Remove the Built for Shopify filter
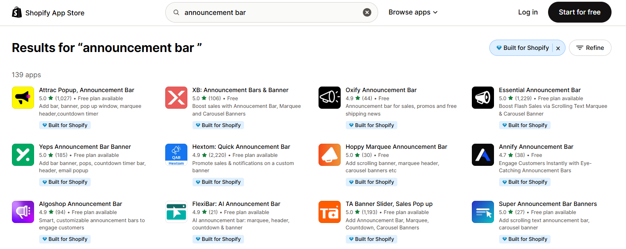 click(x=558, y=48)
